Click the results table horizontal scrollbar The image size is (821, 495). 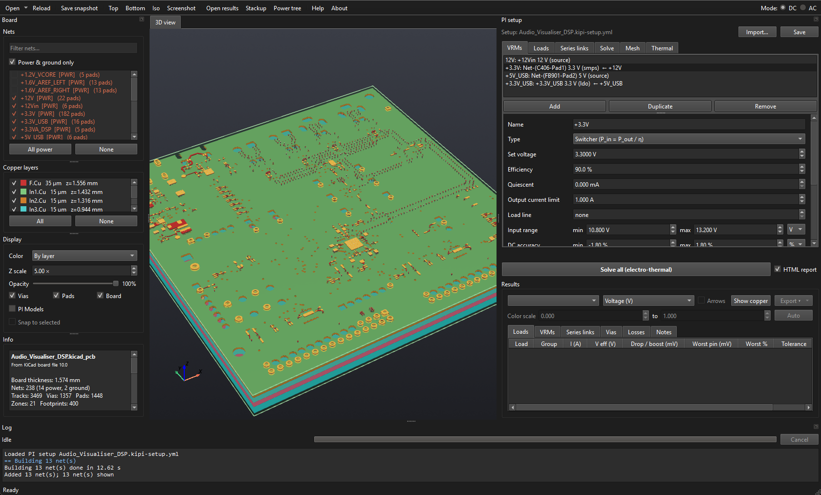point(660,407)
